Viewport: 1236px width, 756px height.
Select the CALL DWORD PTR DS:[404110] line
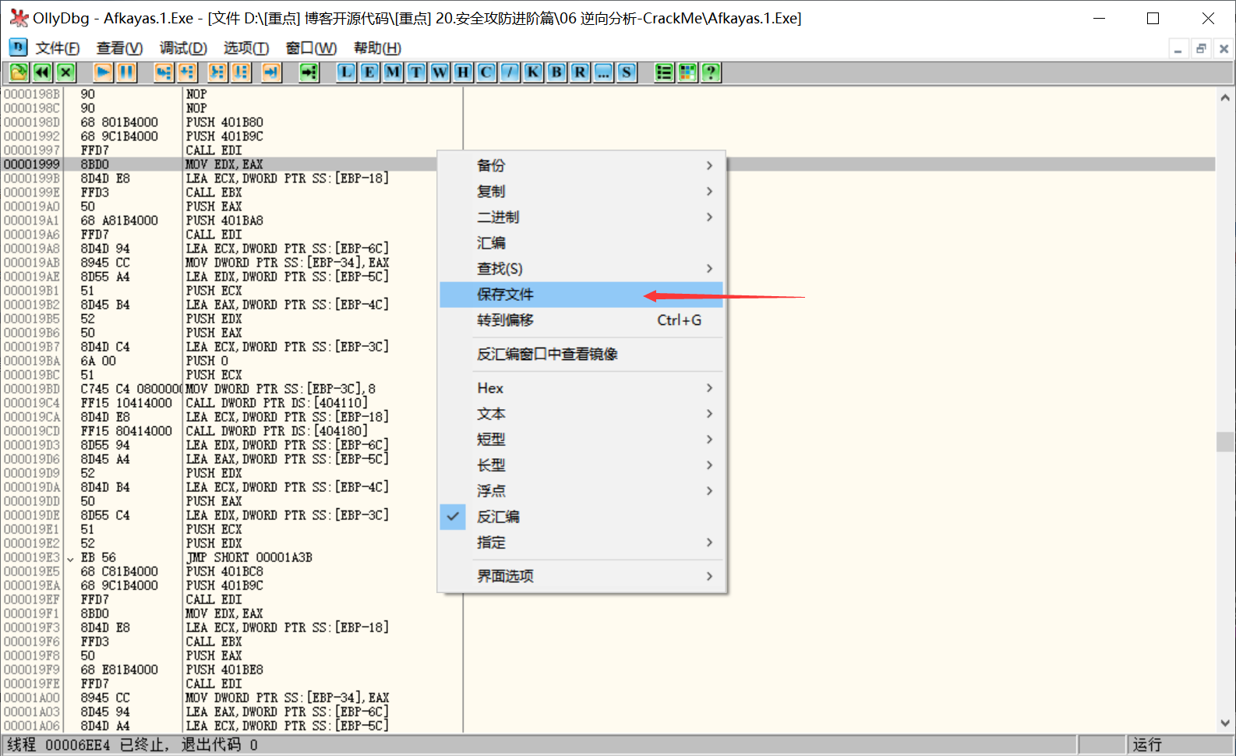(x=277, y=403)
